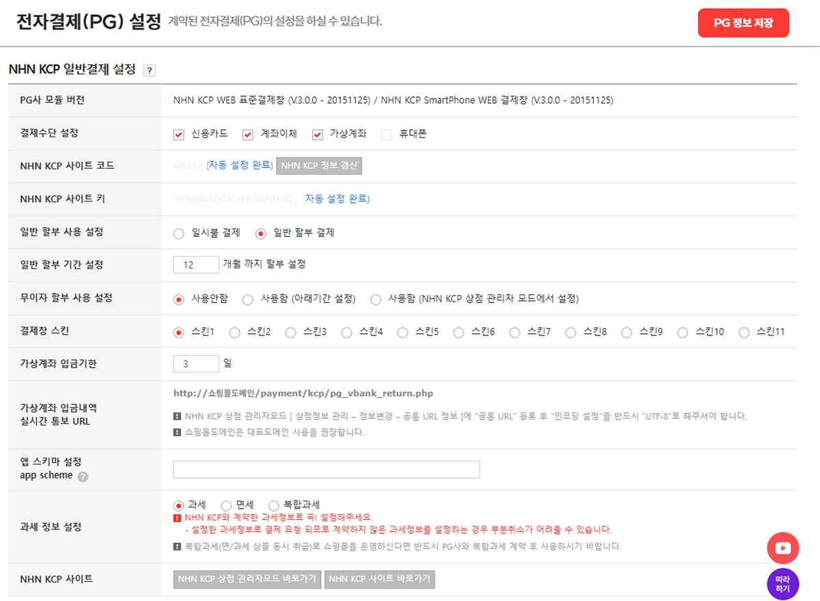Click the purple 따라하기 floating icon

(x=782, y=584)
